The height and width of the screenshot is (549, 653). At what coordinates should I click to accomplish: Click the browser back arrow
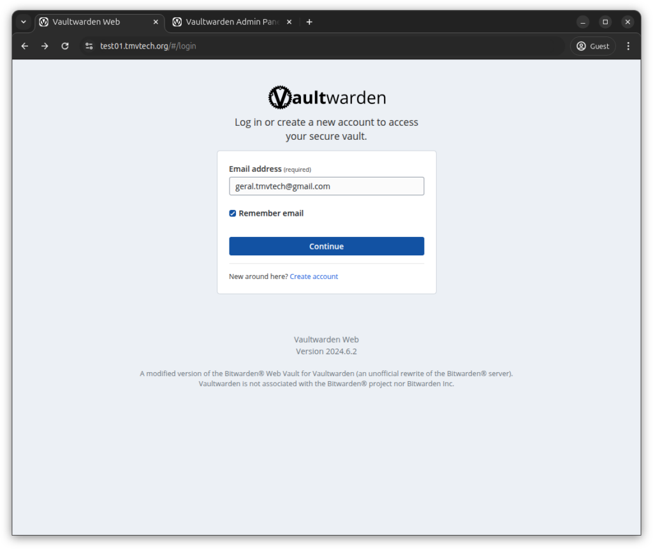coord(25,46)
